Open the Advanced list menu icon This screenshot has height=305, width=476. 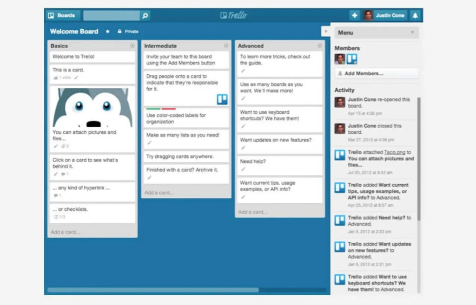[x=320, y=46]
